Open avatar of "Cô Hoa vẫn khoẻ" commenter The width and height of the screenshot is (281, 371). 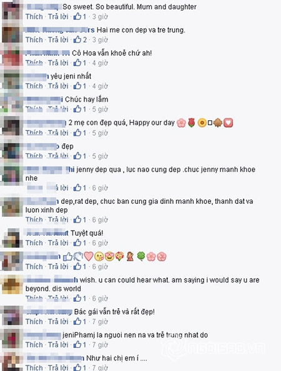(x=11, y=56)
